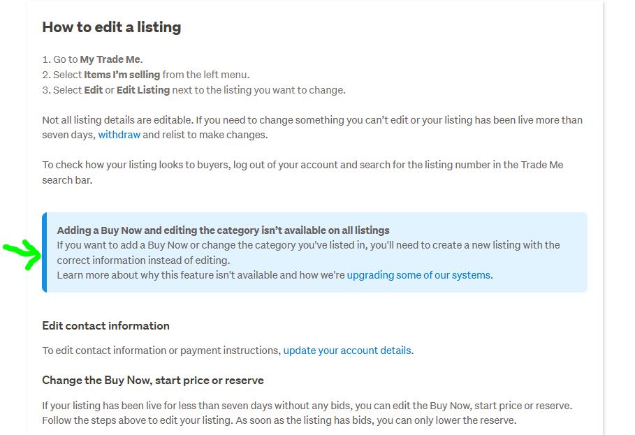Click the dark blue left border of the notice
635x435 pixels.
44,252
